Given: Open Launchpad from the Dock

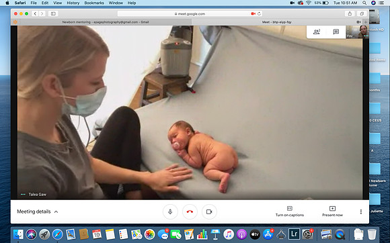Looking at the screenshot, I should click(x=44, y=234).
